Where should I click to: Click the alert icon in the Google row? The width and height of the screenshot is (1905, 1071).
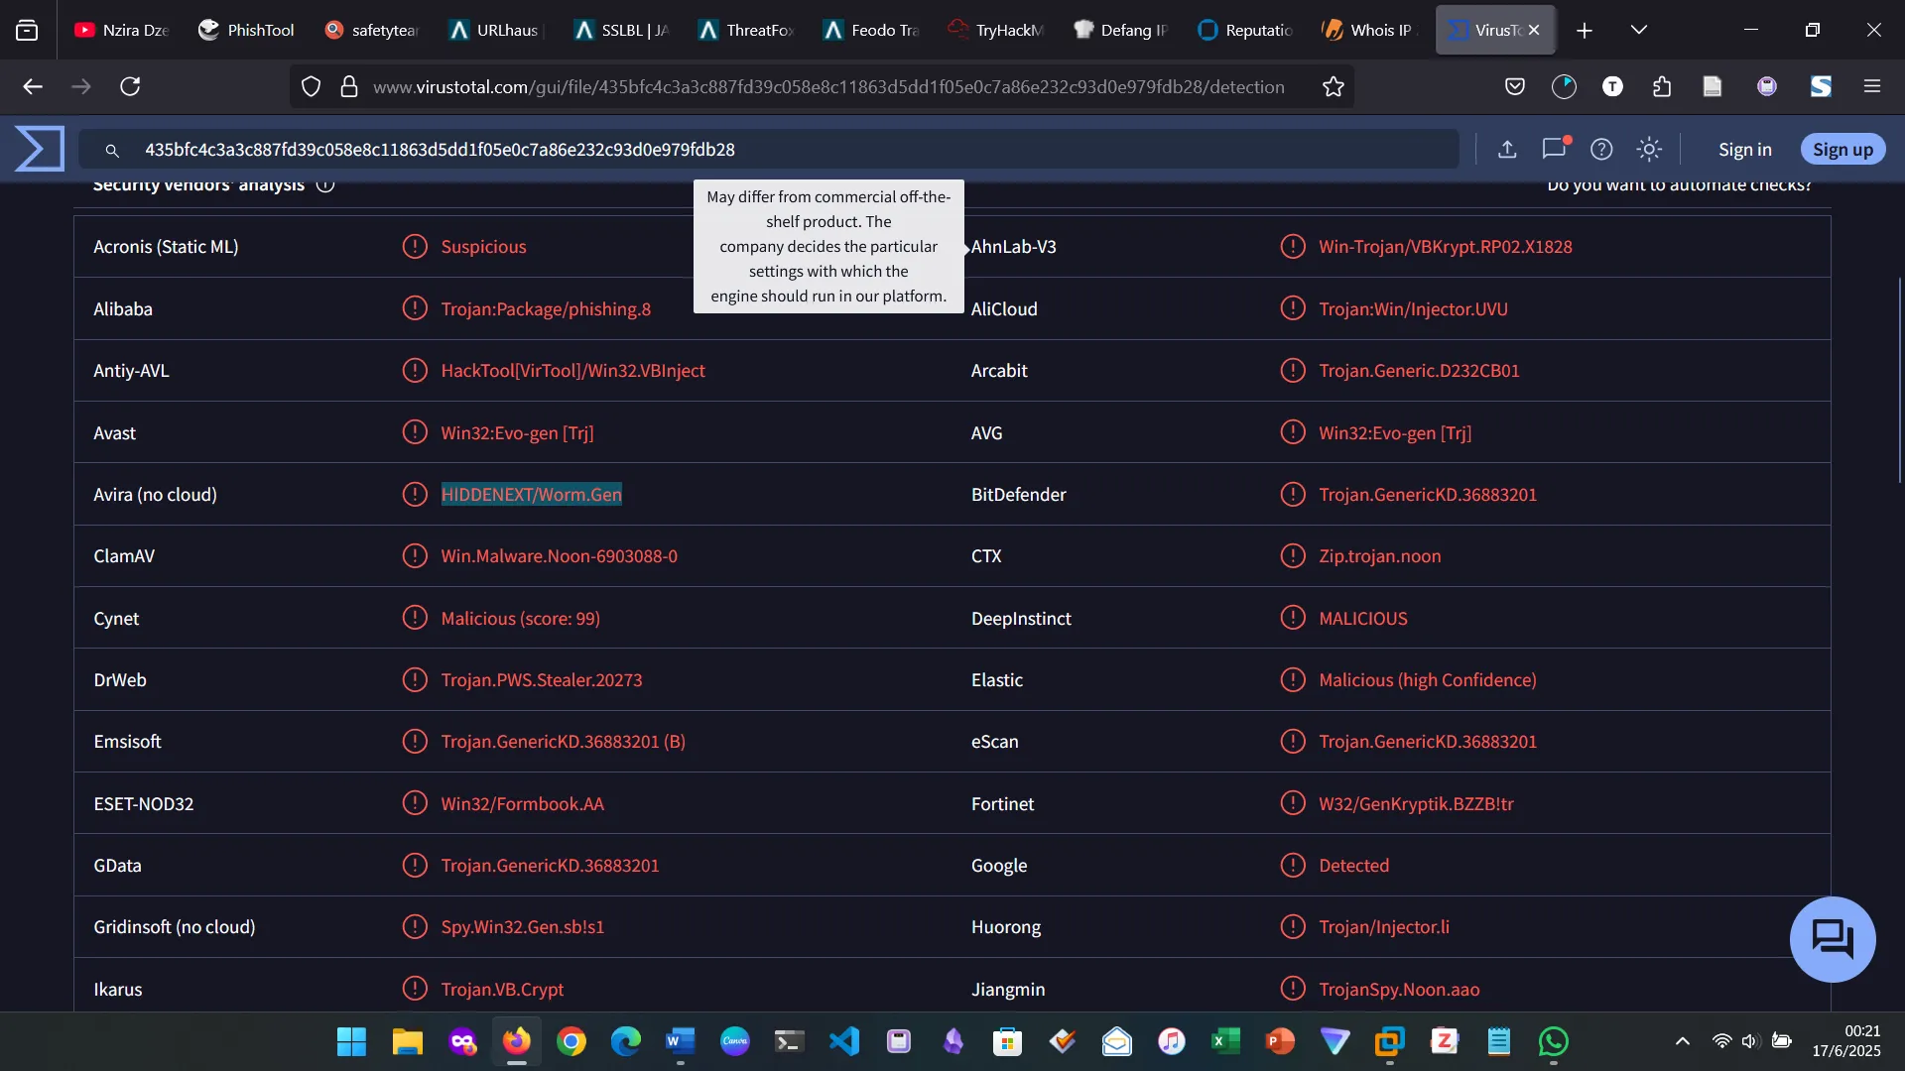(1293, 865)
